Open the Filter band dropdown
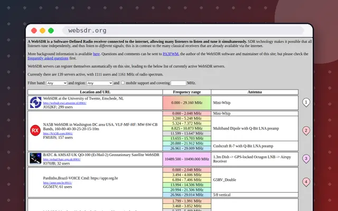This screenshot has width=338, height=211. [57, 83]
